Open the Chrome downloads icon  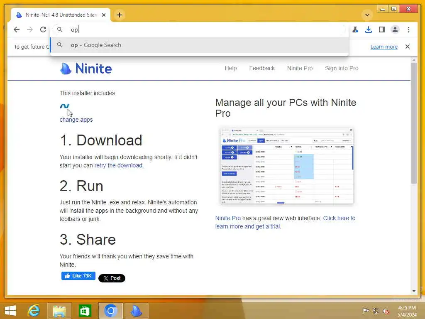tap(369, 29)
